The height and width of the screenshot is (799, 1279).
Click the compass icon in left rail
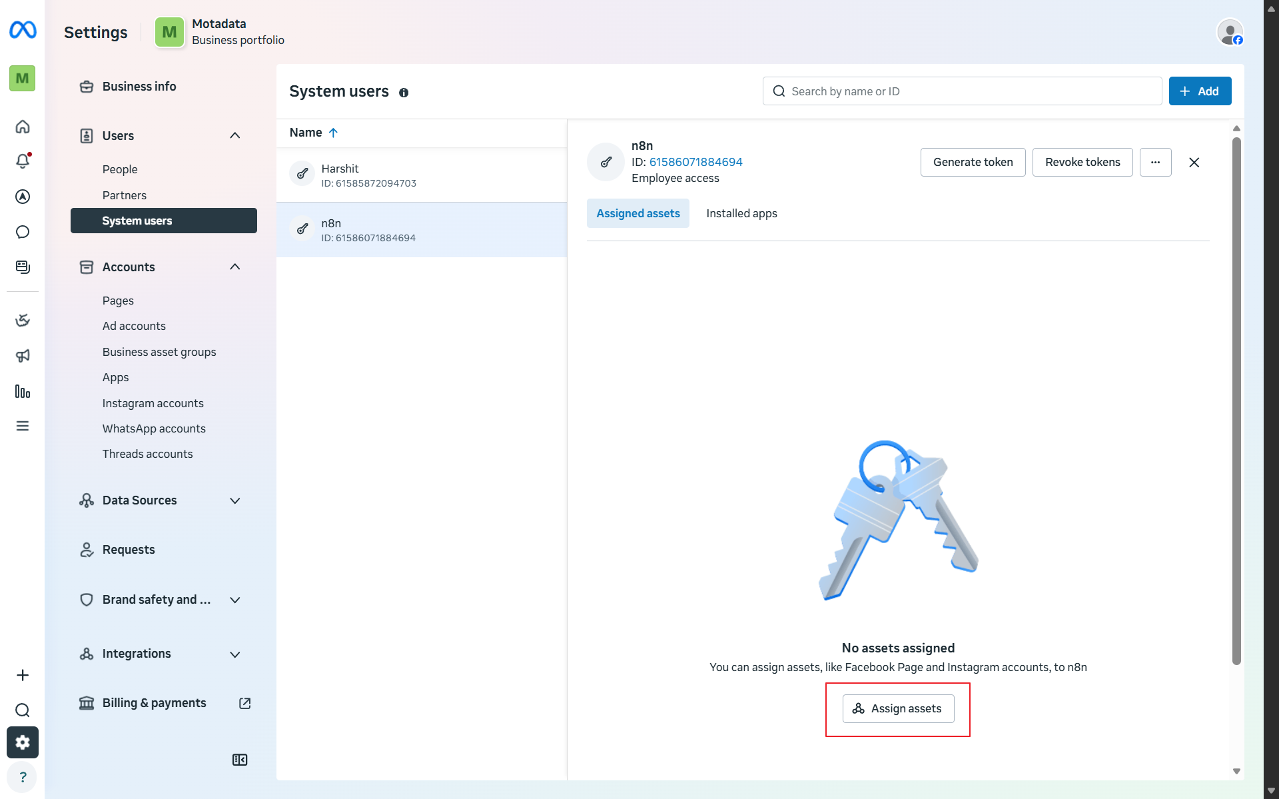(23, 197)
